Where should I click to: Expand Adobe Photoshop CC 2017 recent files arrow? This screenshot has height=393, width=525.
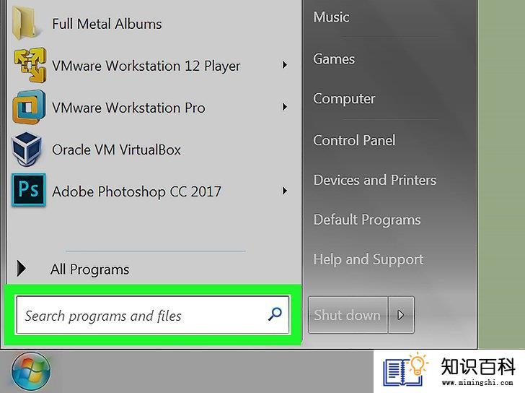[285, 191]
